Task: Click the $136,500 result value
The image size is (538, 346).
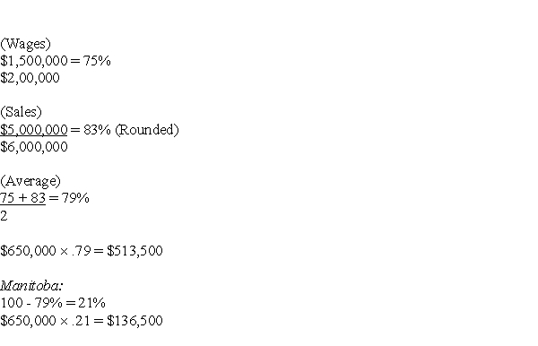Action: [x=134, y=321]
